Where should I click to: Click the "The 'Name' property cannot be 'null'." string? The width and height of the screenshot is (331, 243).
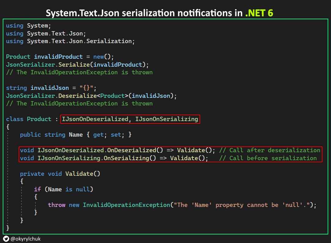(x=242, y=205)
